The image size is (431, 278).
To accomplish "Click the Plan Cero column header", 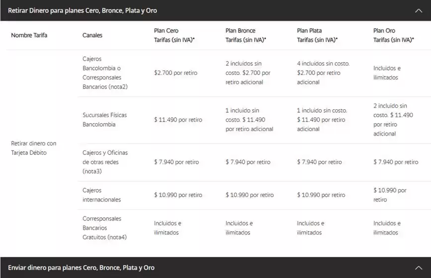I will pos(174,35).
